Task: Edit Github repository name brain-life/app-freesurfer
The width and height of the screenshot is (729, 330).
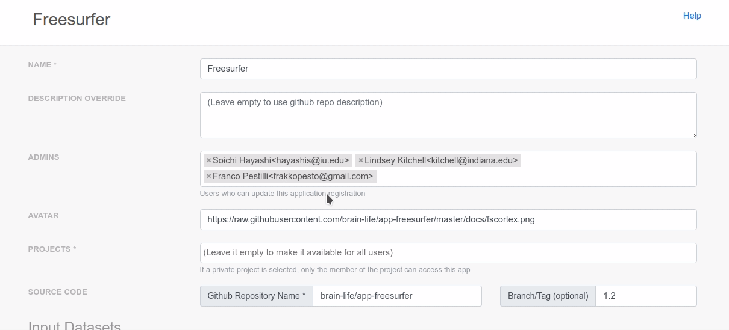Action: 397,296
